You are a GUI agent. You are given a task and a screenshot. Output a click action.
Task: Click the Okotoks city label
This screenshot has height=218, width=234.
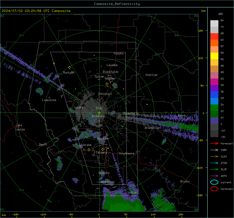click(104, 173)
